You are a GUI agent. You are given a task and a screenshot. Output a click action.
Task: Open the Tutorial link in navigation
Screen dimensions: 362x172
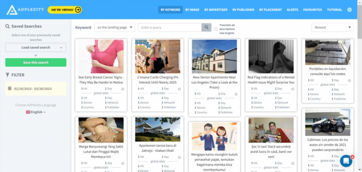click(334, 10)
